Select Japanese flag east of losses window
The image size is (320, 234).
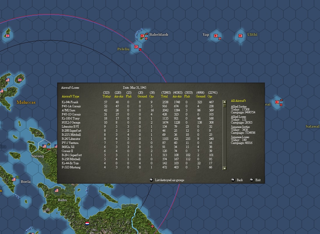point(277,102)
